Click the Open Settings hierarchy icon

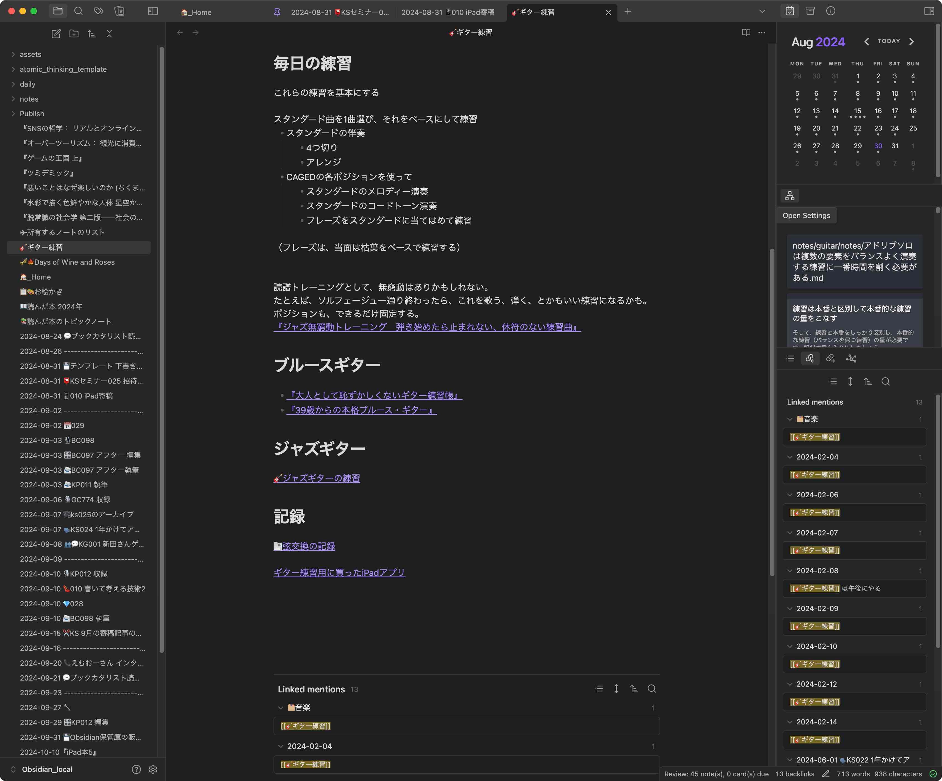(x=790, y=196)
